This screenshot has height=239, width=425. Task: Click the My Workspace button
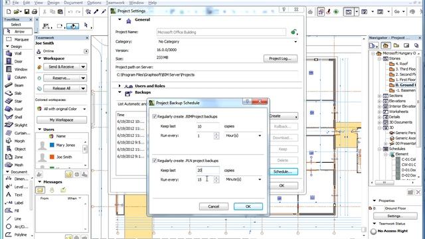coord(62,119)
